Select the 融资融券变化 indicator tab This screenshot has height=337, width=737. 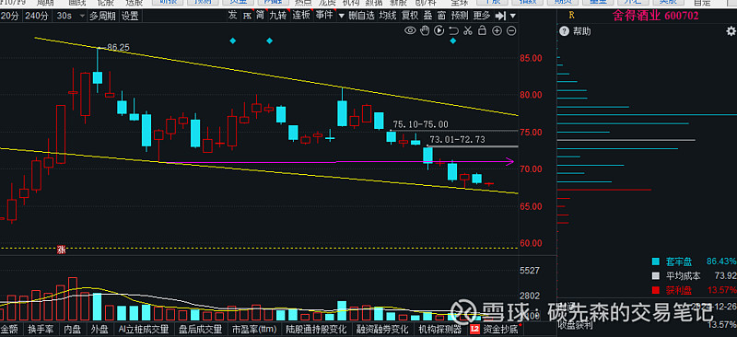383,329
